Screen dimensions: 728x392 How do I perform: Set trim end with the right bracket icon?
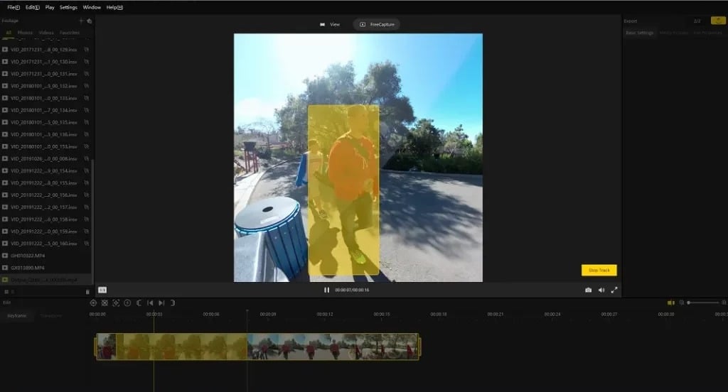tap(173, 303)
